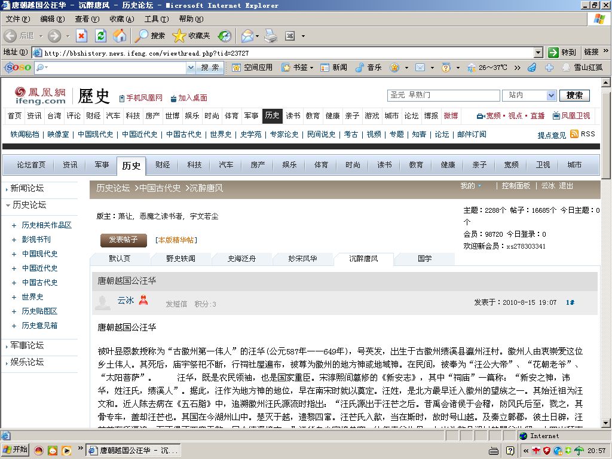Expand the SOSO search box dropdown

point(191,67)
